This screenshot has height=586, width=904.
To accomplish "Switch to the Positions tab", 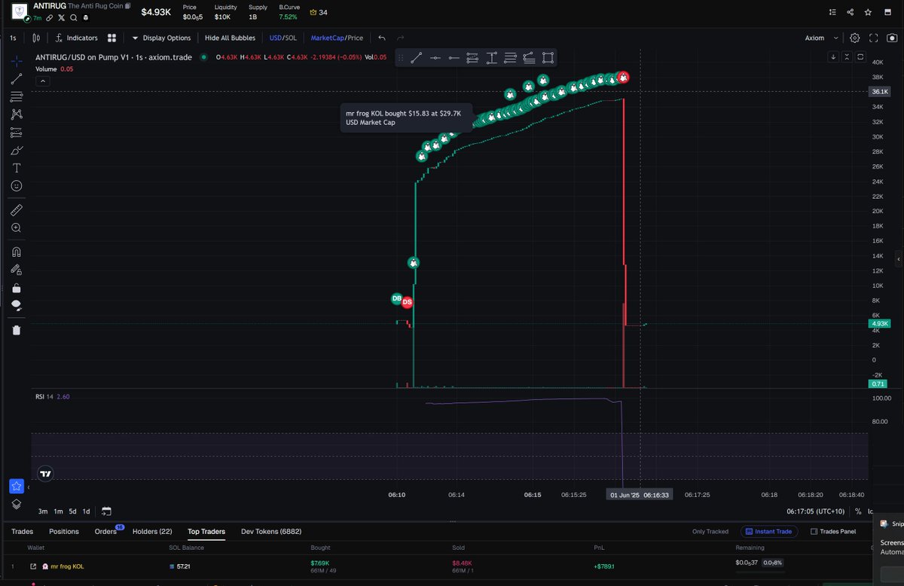I will pyautogui.click(x=64, y=532).
